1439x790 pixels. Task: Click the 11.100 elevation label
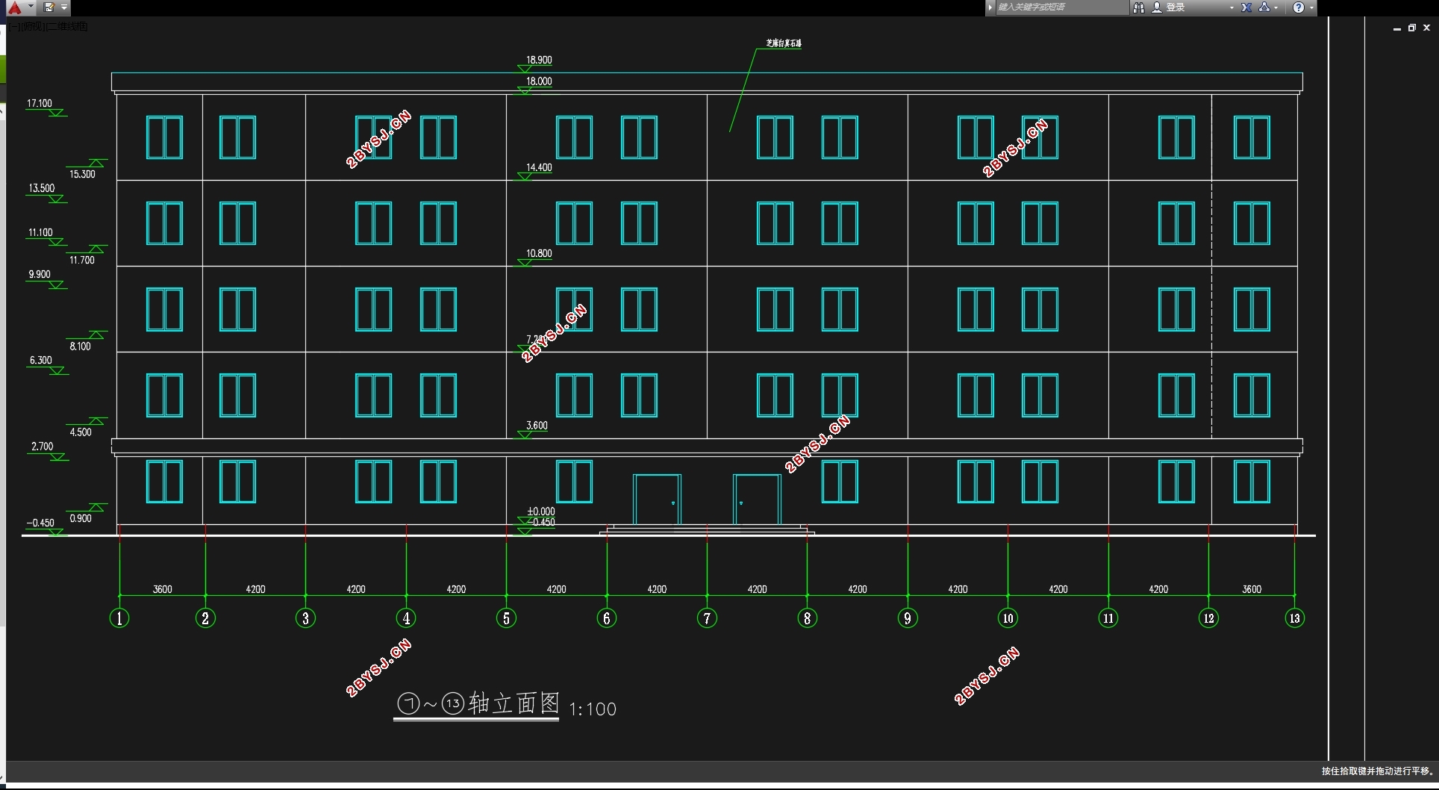[40, 232]
